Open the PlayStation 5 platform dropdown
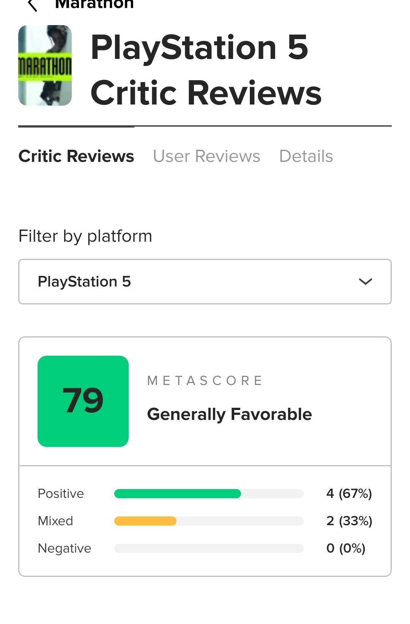Image resolution: width=410 pixels, height=624 pixels. point(205,282)
